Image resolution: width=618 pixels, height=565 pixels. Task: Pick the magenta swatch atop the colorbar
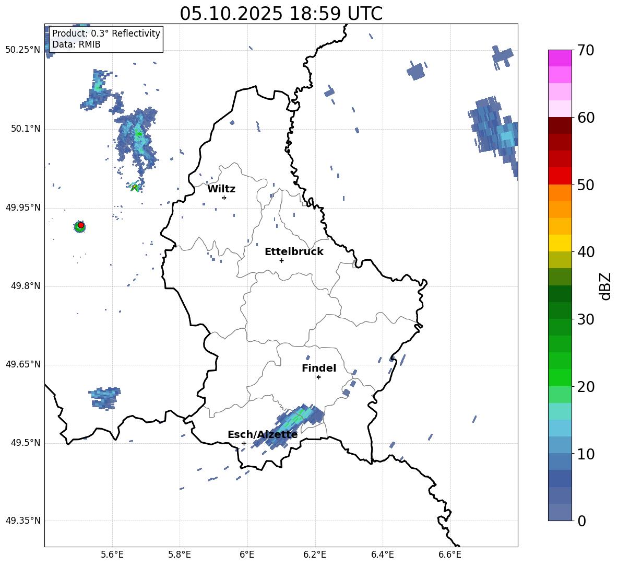pos(560,58)
